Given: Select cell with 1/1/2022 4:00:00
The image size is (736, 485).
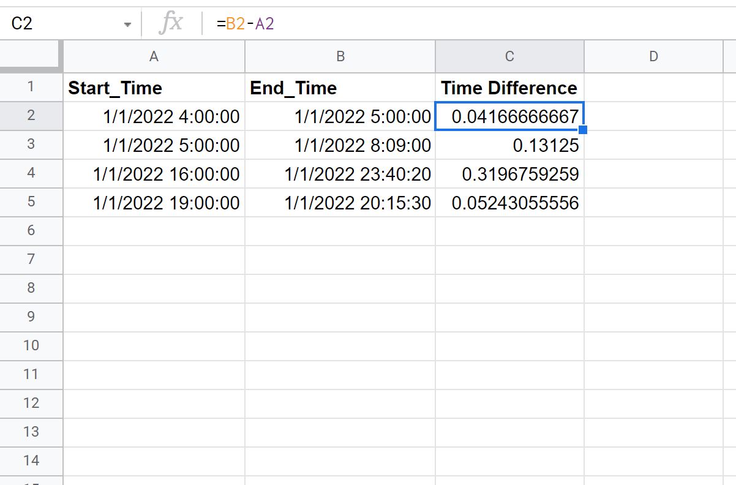Looking at the screenshot, I should pyautogui.click(x=154, y=116).
